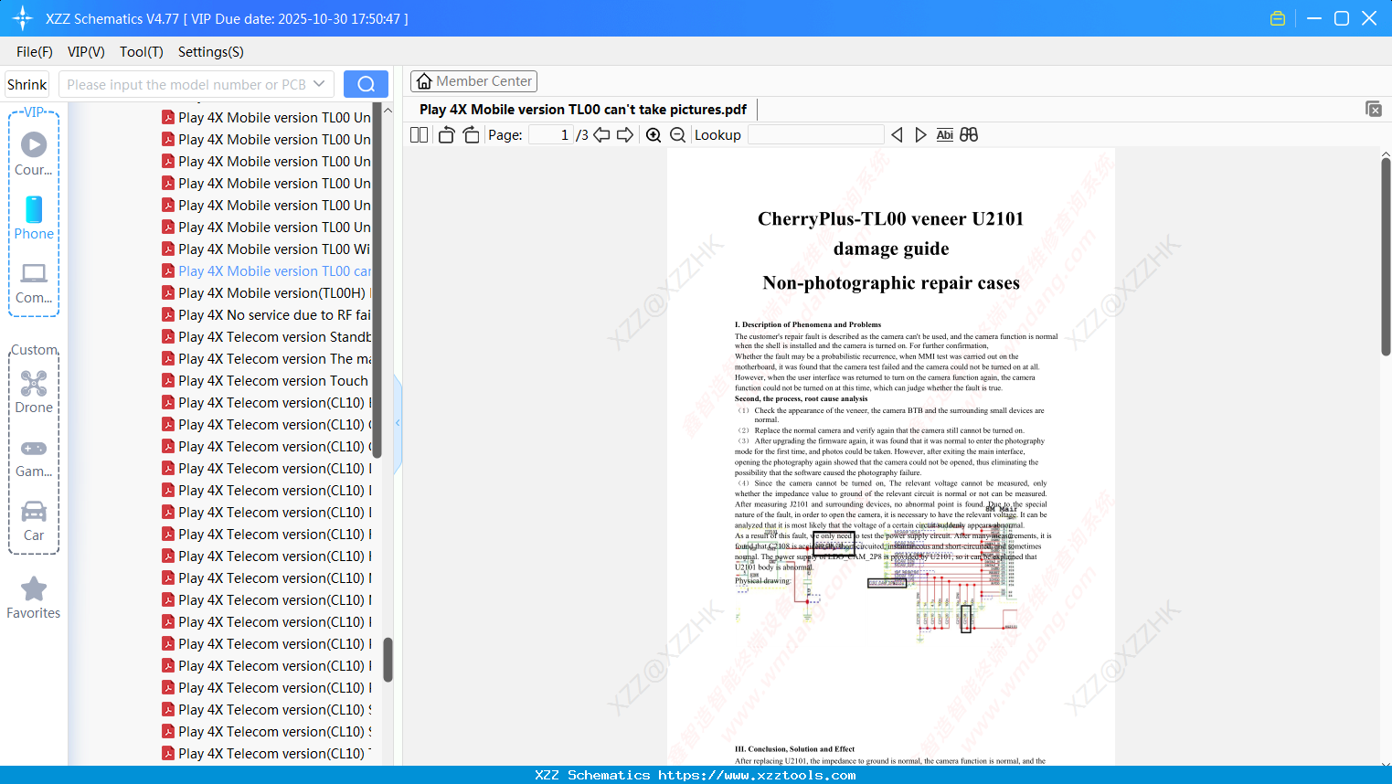Pop out the document viewer window
The height and width of the screenshot is (784, 1392).
pyautogui.click(x=1373, y=109)
